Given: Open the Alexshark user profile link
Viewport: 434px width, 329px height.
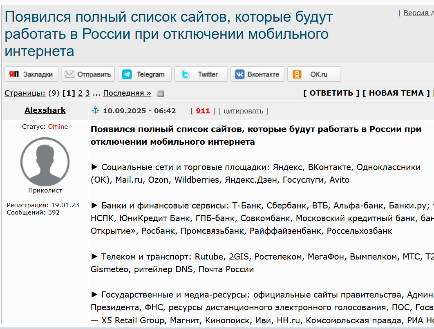Looking at the screenshot, I should [45, 110].
